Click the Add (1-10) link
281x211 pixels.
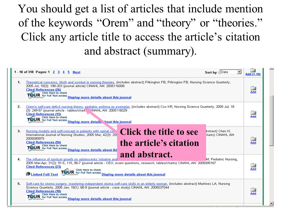(253, 74)
